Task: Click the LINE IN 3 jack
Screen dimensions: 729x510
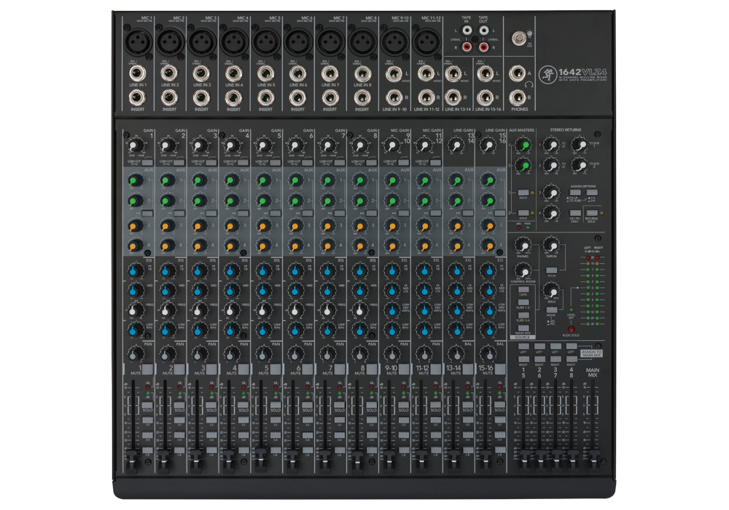Action: click(x=201, y=74)
